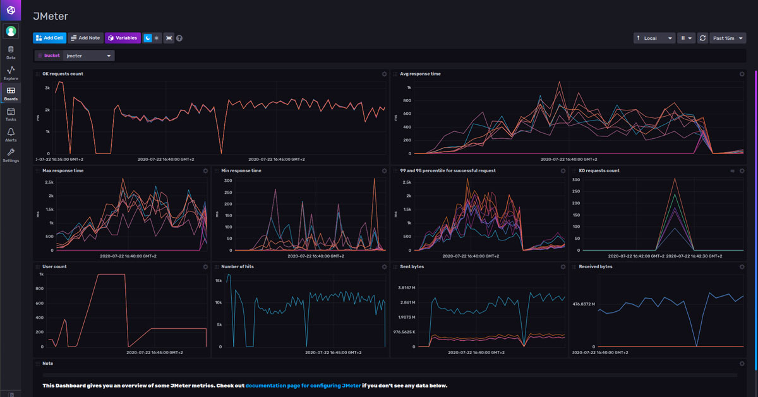Click the Min response time title
The height and width of the screenshot is (397, 758).
pyautogui.click(x=241, y=170)
